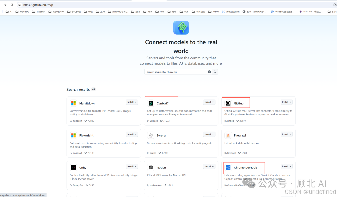The width and height of the screenshot is (337, 197).
Task: Open the 工具 bookmarks folder
Action: (100, 12)
